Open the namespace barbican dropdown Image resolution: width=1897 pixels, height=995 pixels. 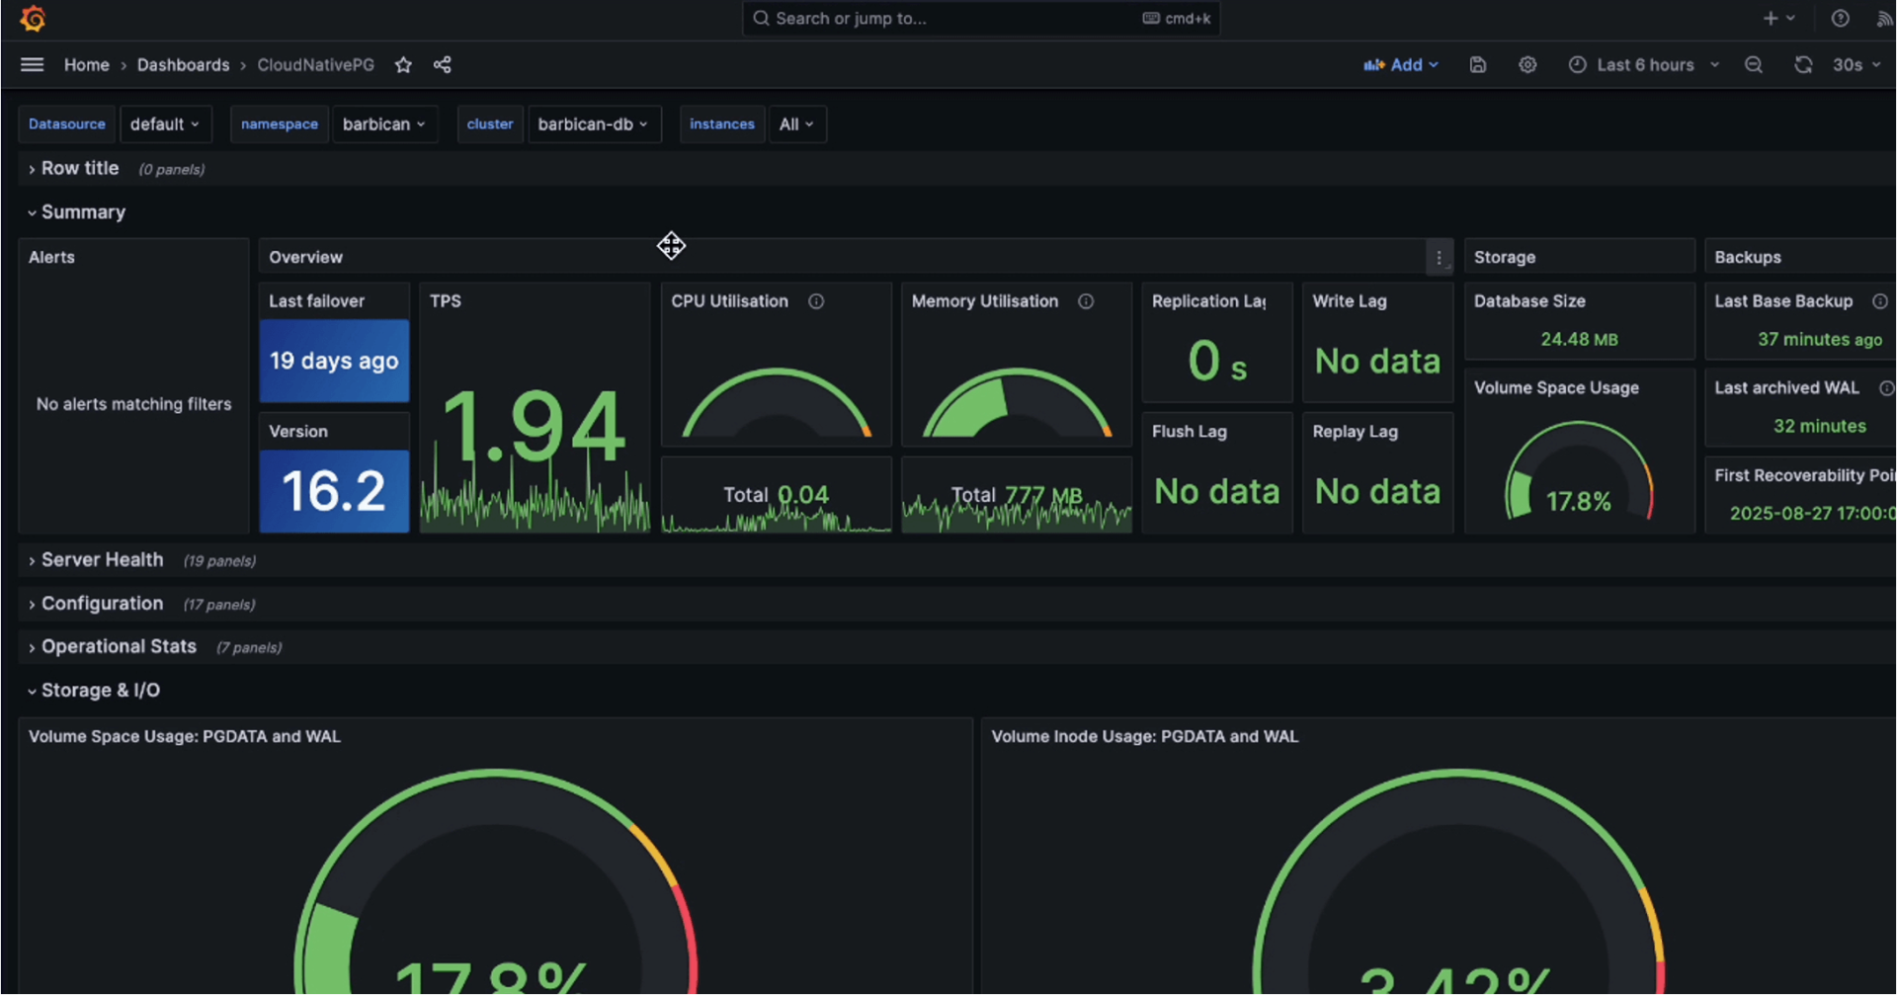383,124
